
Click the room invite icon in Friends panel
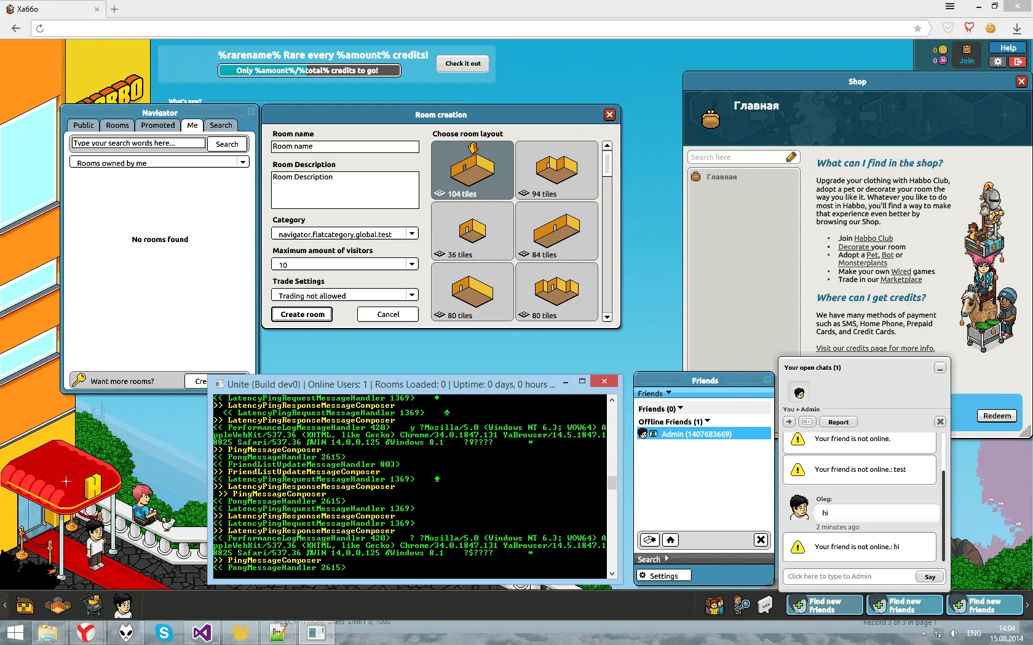pos(650,540)
